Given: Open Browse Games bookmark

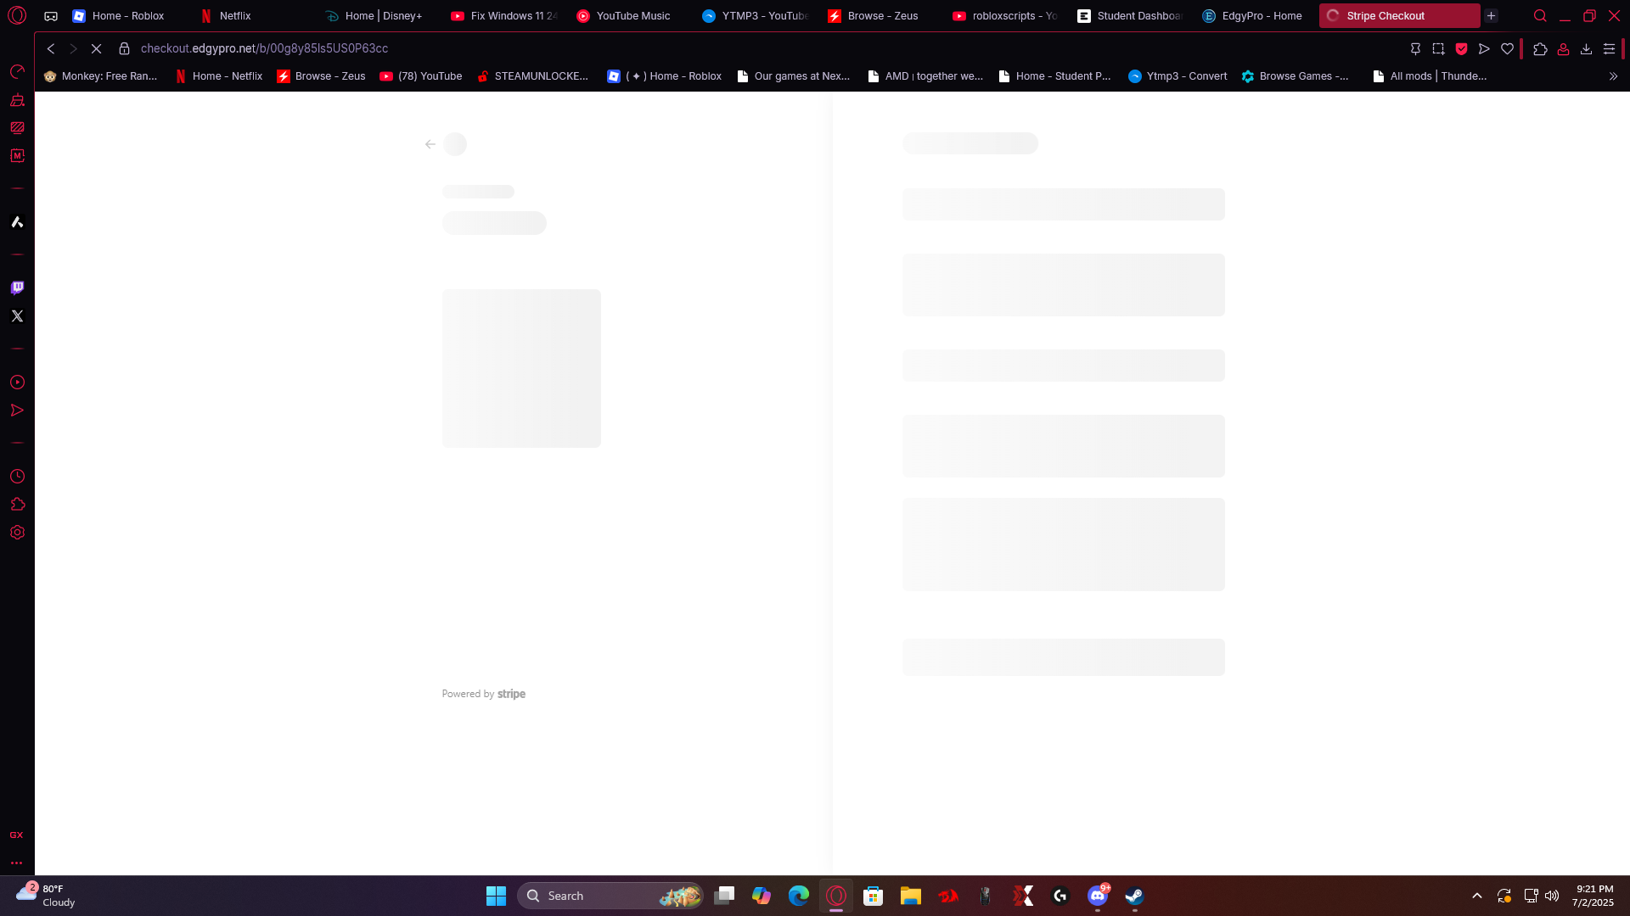Looking at the screenshot, I should [x=1296, y=76].
